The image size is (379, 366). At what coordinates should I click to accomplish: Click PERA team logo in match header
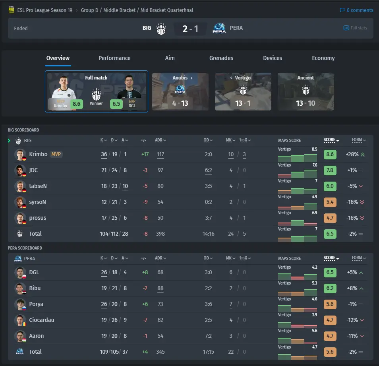point(219,28)
